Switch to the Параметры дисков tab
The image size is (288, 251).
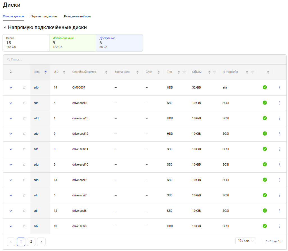tap(44, 16)
